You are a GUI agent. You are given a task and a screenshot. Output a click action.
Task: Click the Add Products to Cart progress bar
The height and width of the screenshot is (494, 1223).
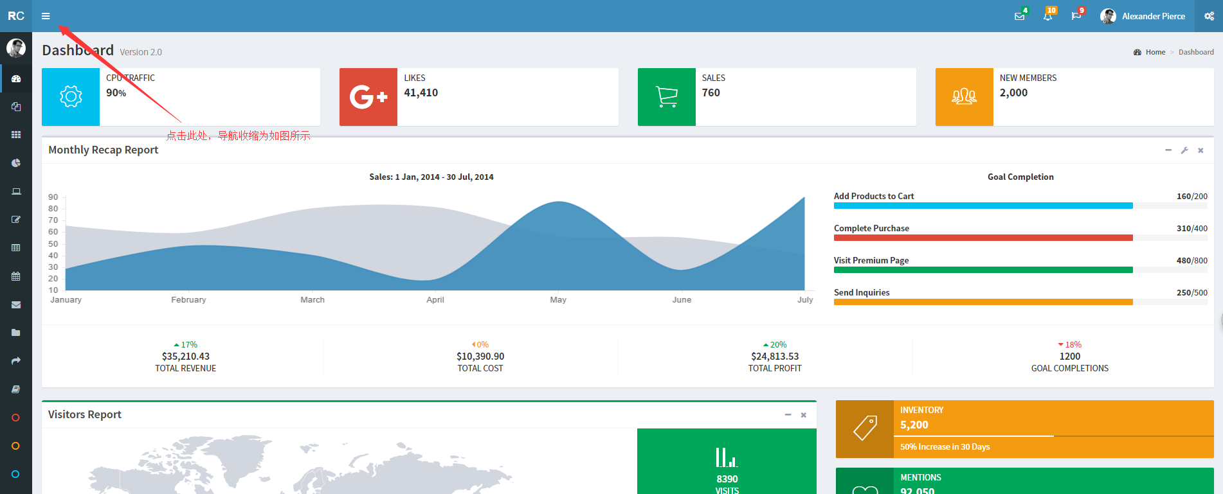[1020, 206]
